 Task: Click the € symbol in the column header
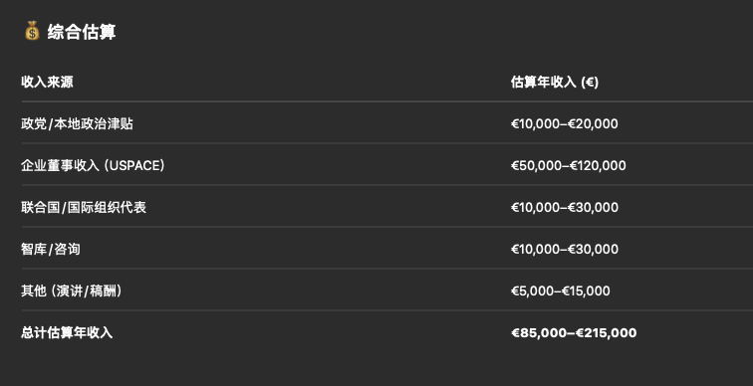pyautogui.click(x=590, y=83)
